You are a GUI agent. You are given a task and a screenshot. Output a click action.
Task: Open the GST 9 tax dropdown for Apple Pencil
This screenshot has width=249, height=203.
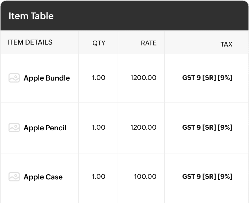coord(207,127)
